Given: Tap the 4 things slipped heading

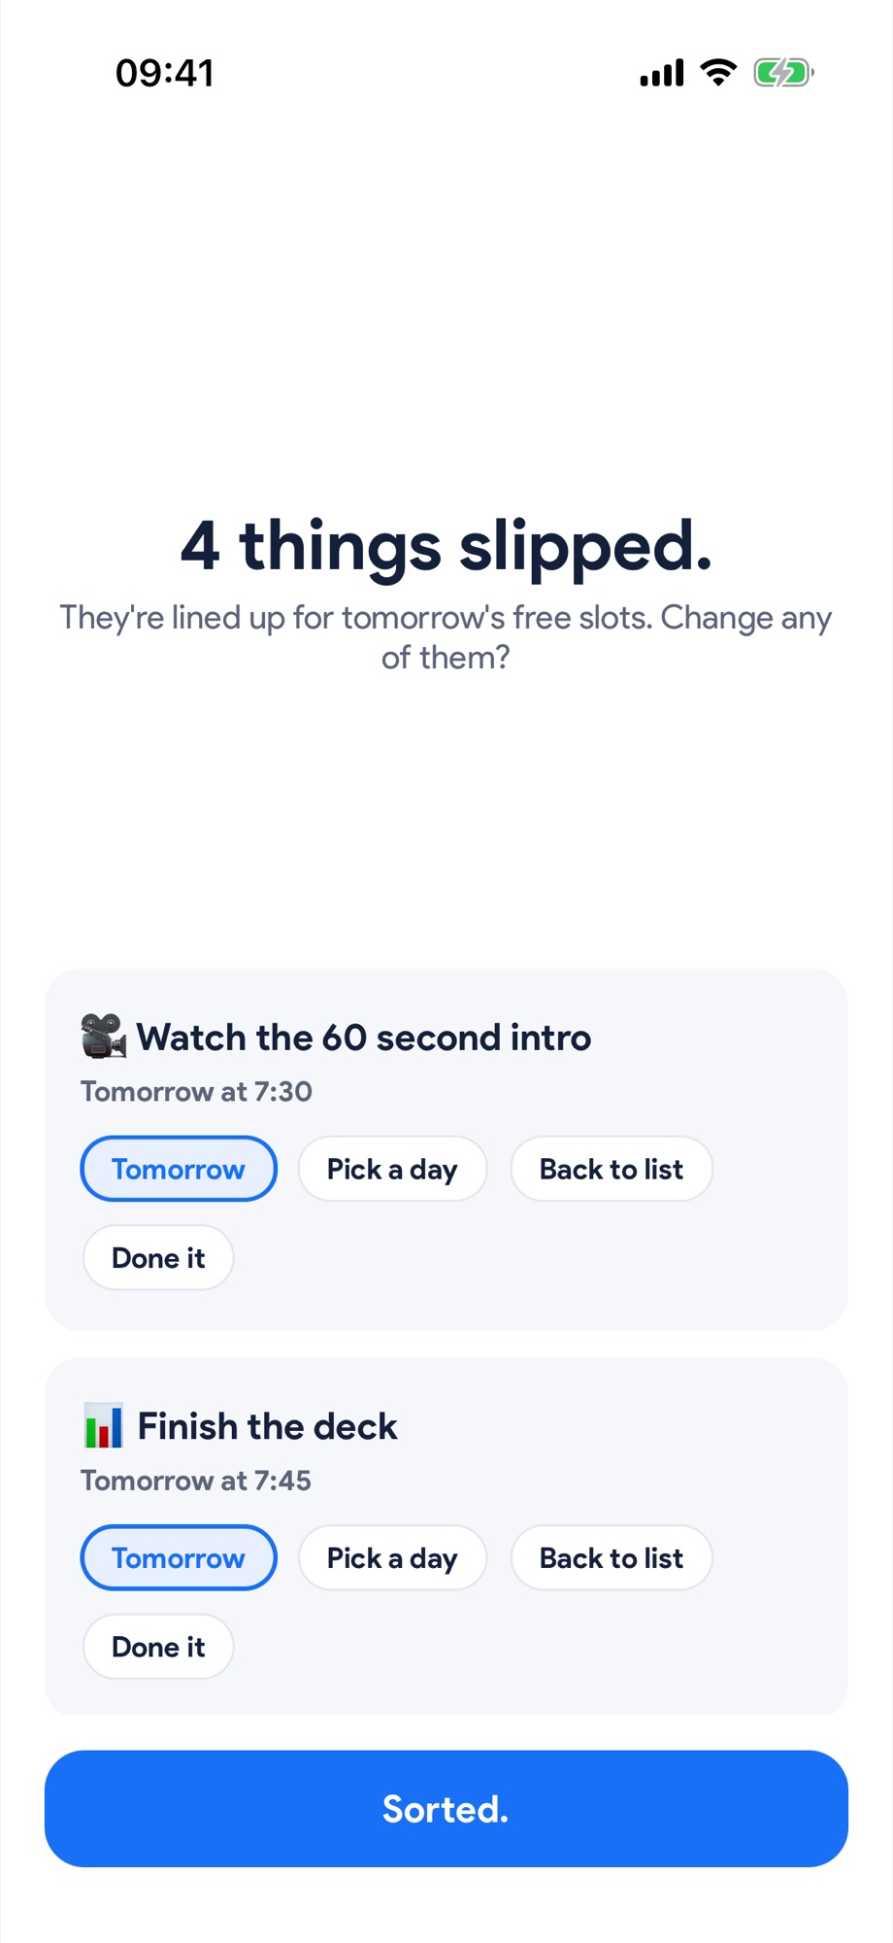Looking at the screenshot, I should [446, 545].
